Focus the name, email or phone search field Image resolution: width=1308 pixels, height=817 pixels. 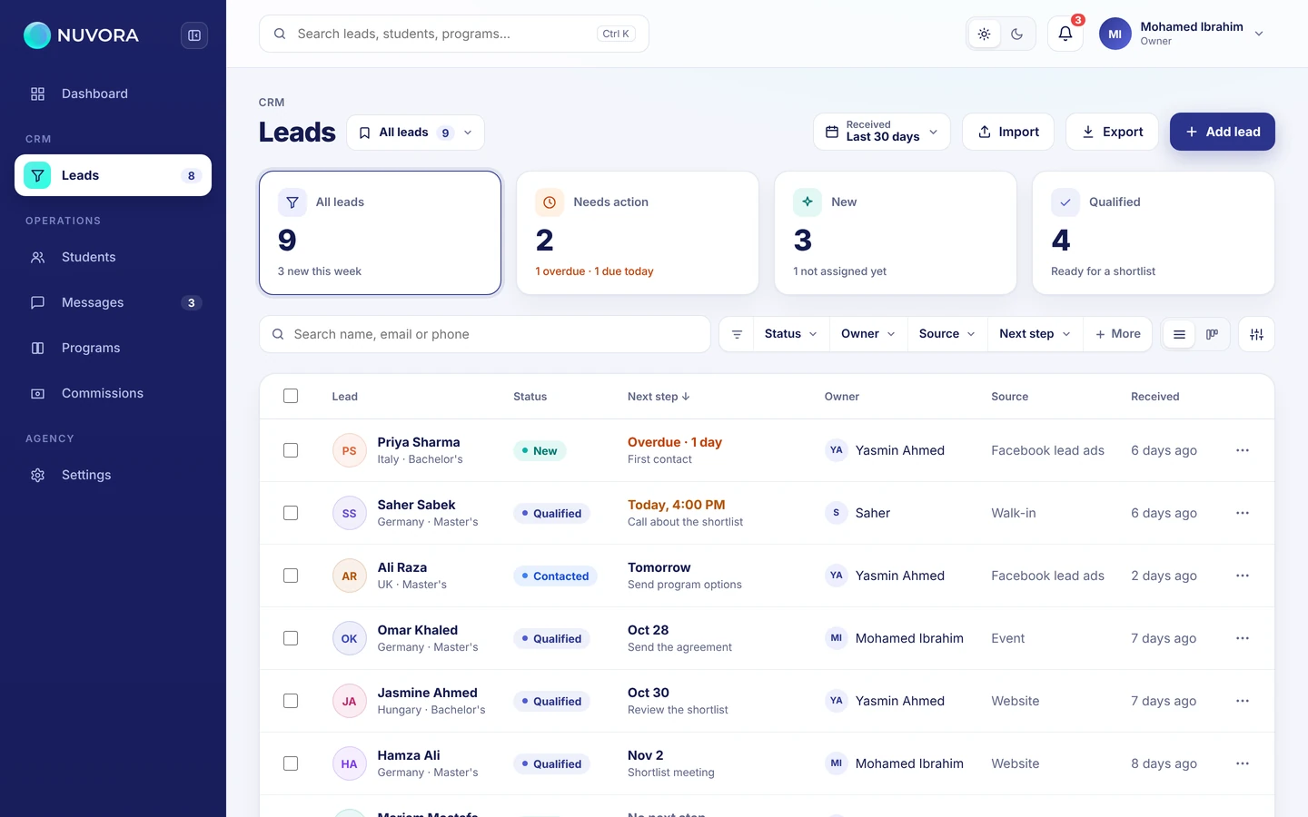[485, 334]
